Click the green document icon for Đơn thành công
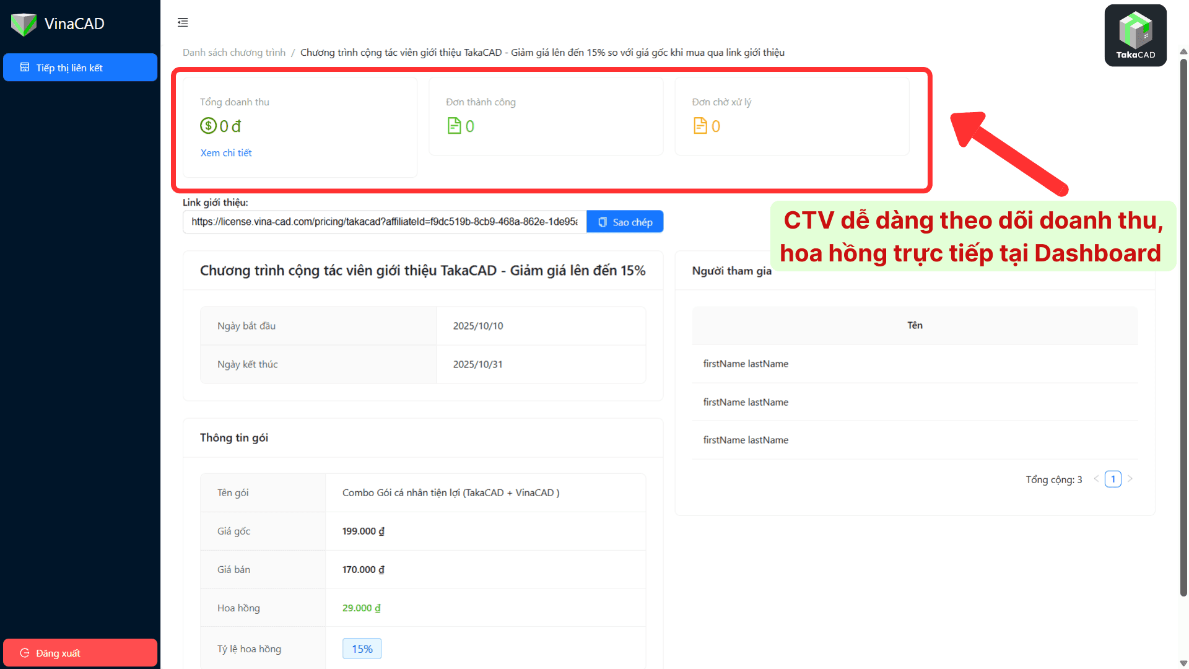The image size is (1189, 669). pyautogui.click(x=454, y=126)
